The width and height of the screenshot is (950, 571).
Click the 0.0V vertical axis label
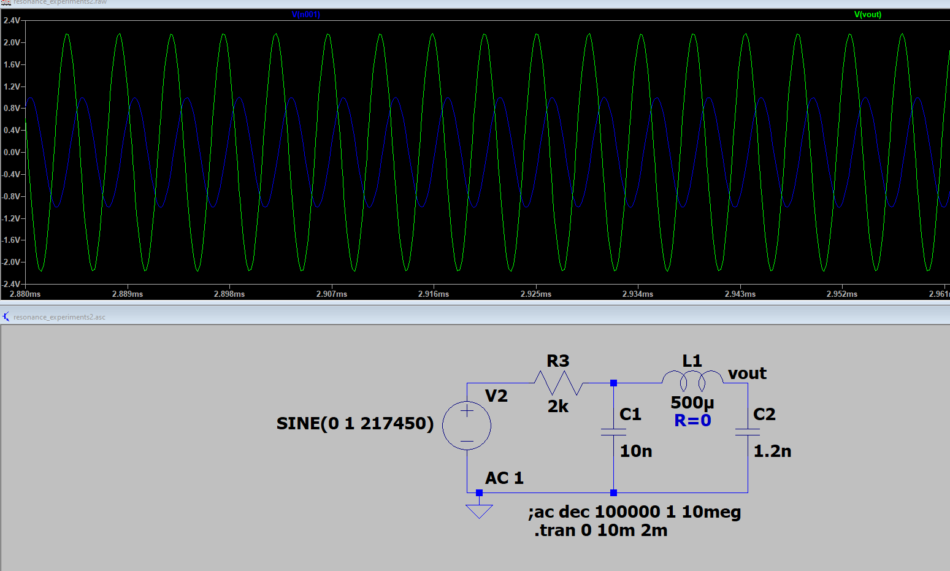tap(12, 152)
